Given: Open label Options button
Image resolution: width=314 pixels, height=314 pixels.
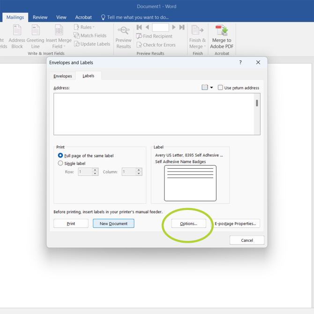Looking at the screenshot, I should (x=188, y=224).
